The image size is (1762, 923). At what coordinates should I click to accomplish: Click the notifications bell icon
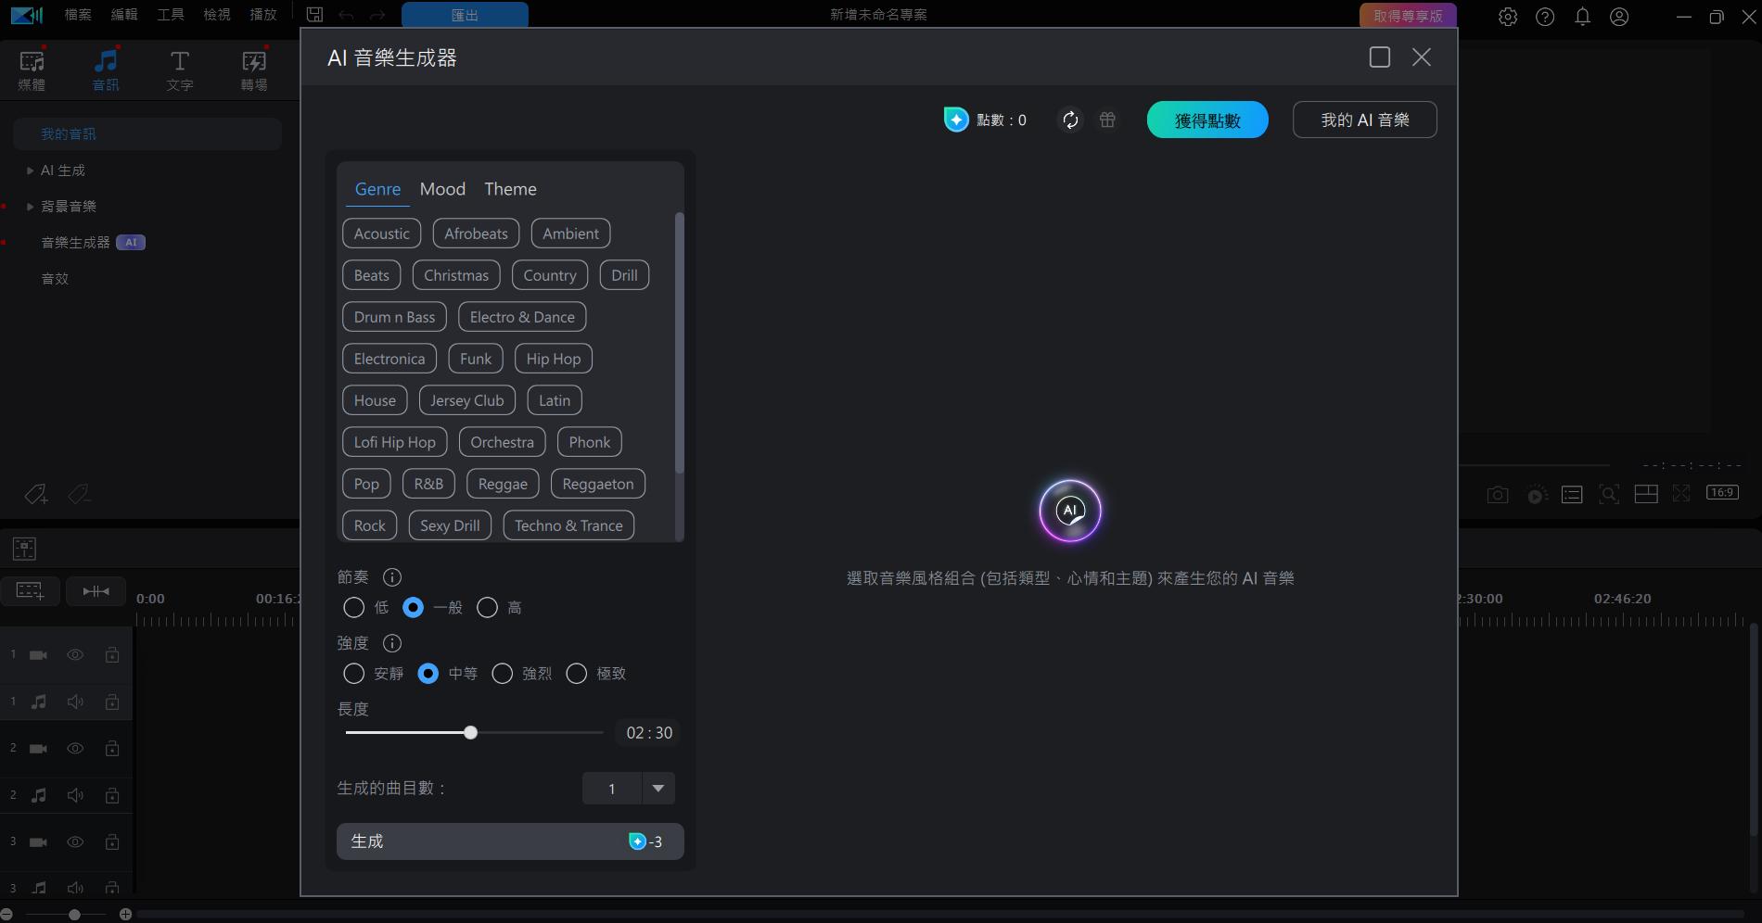[x=1582, y=17]
